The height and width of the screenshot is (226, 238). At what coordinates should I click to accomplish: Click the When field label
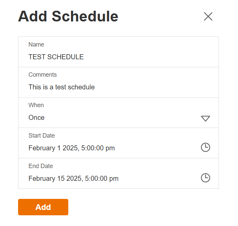pyautogui.click(x=36, y=105)
